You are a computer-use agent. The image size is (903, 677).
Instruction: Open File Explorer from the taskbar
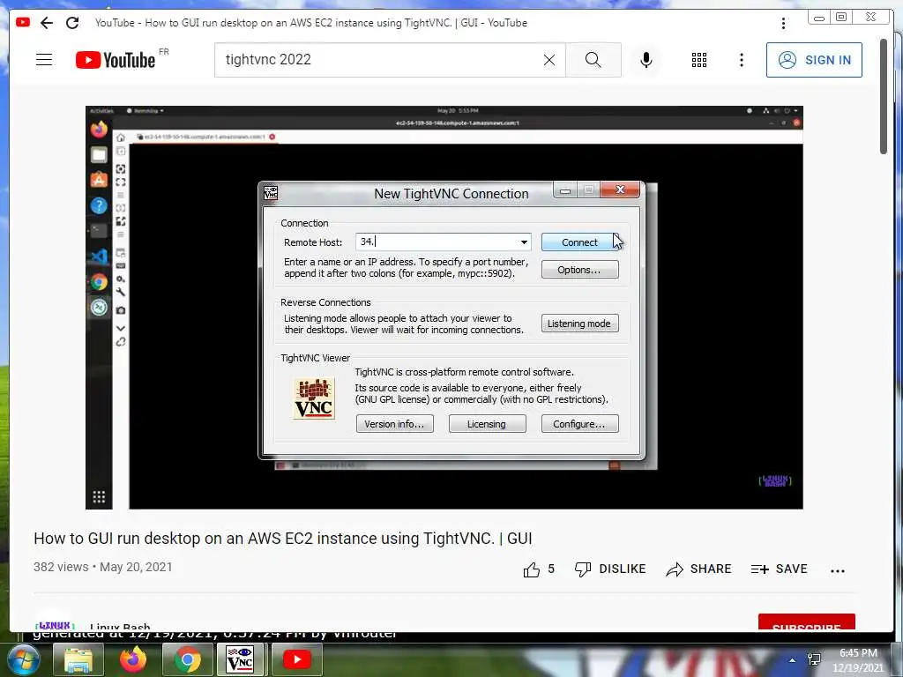coord(78,660)
